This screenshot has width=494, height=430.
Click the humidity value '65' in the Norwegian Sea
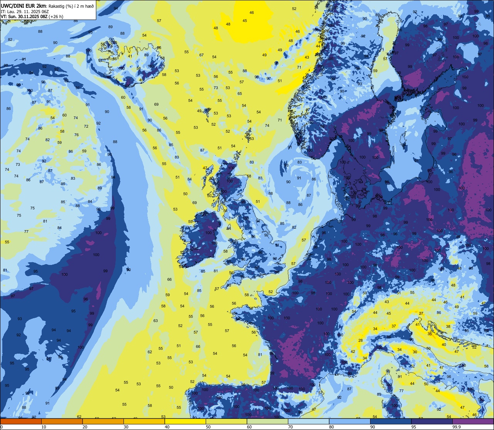coord(240,94)
